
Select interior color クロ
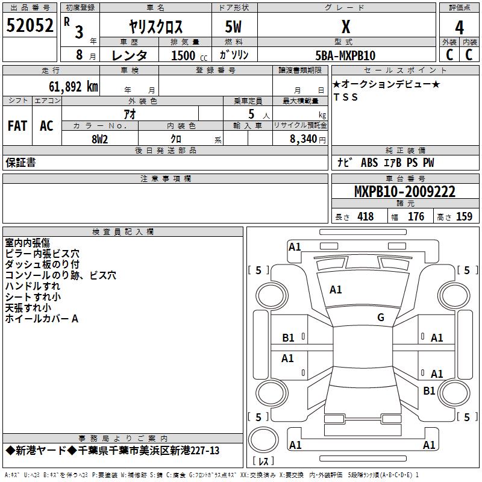click(x=176, y=139)
